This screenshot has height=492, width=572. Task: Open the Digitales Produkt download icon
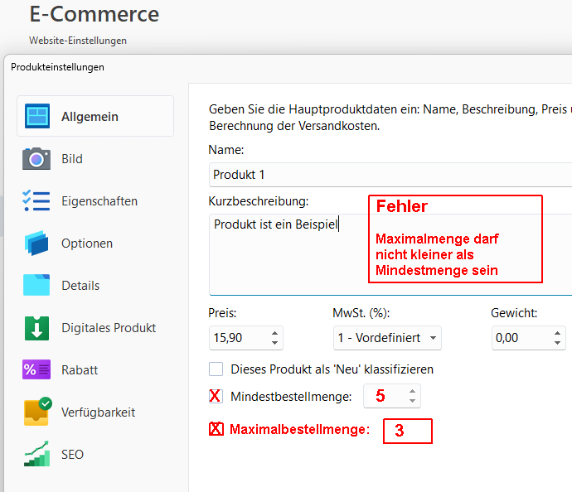37,327
